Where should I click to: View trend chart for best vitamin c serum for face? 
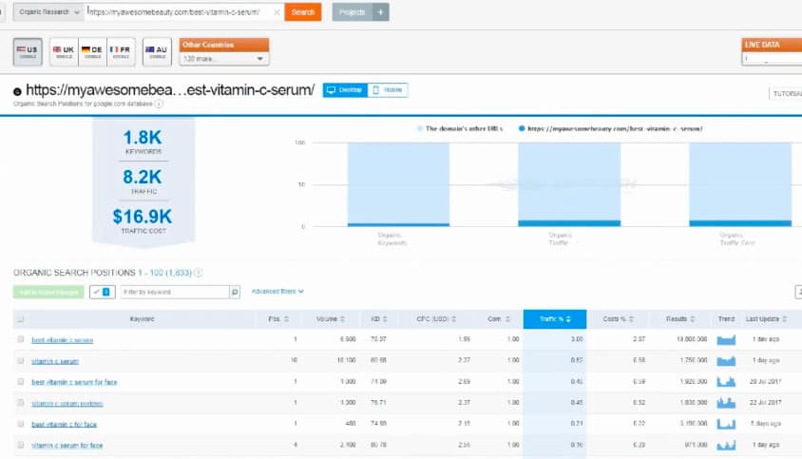(x=726, y=382)
